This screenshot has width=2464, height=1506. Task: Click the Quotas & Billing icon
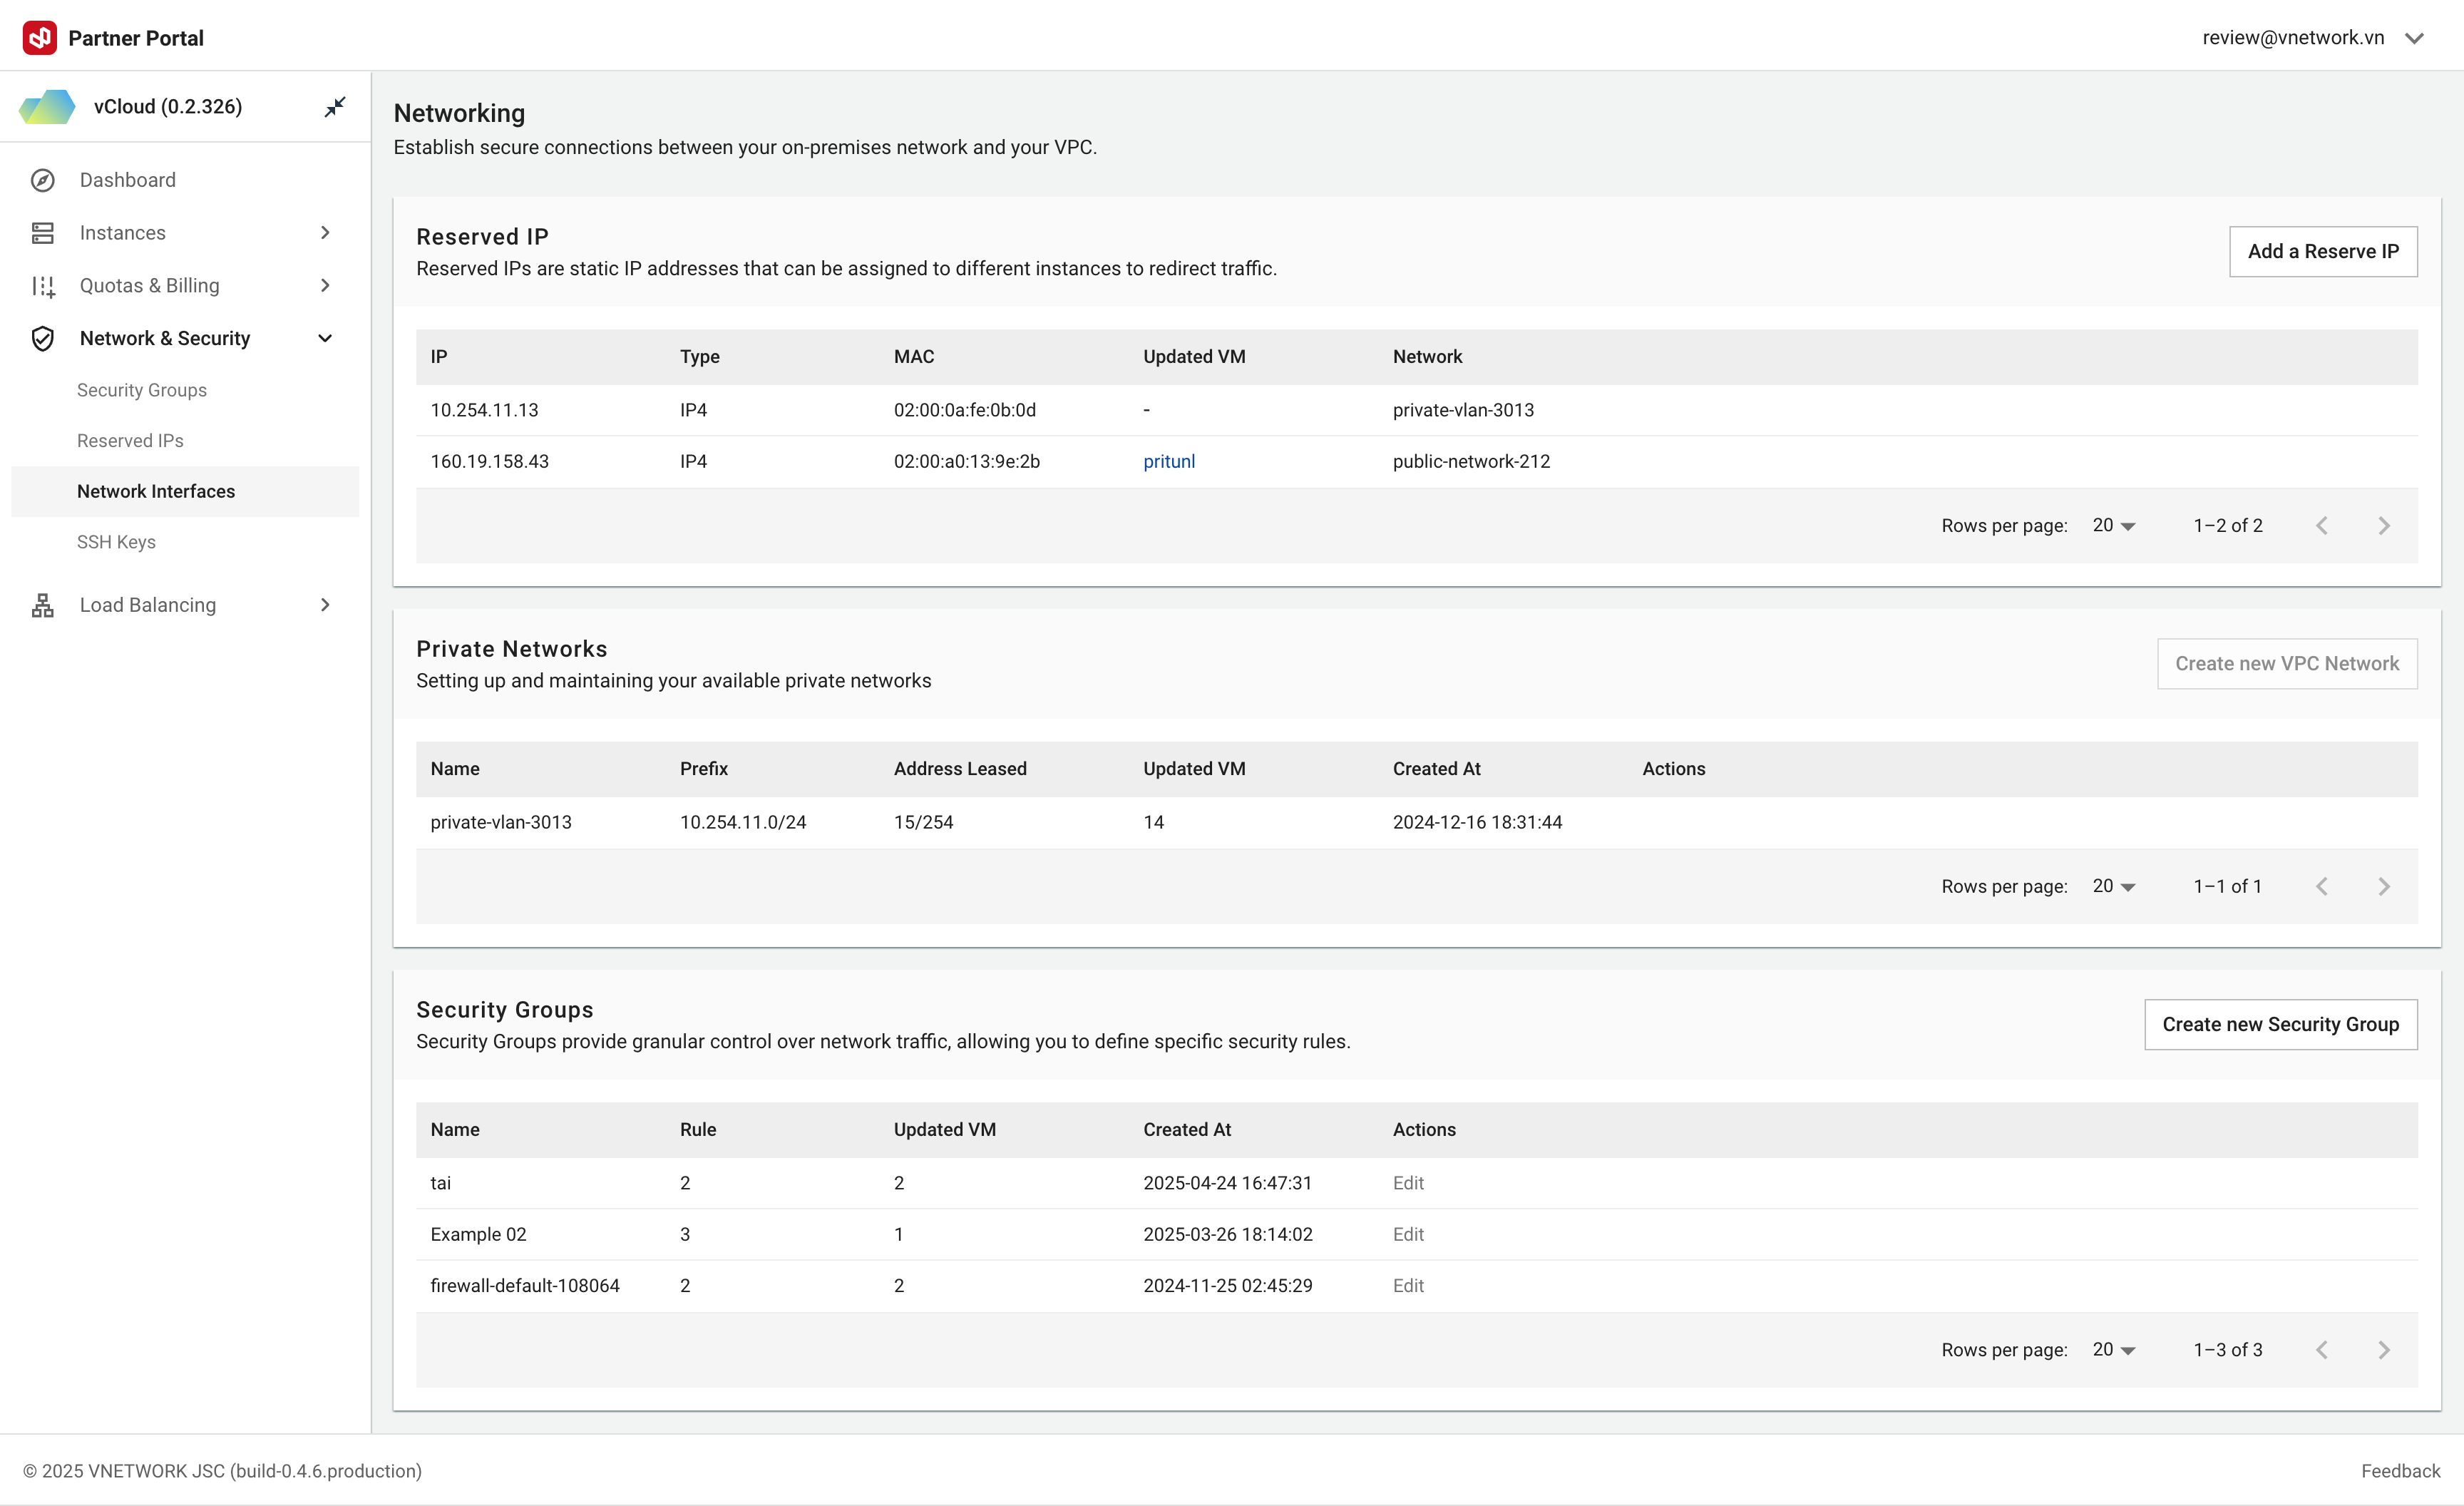pos(43,286)
